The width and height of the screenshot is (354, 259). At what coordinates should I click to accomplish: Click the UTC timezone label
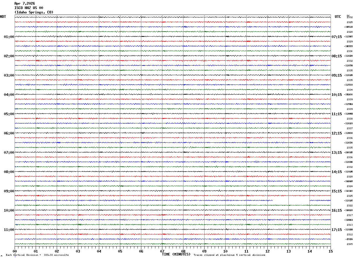[338, 17]
